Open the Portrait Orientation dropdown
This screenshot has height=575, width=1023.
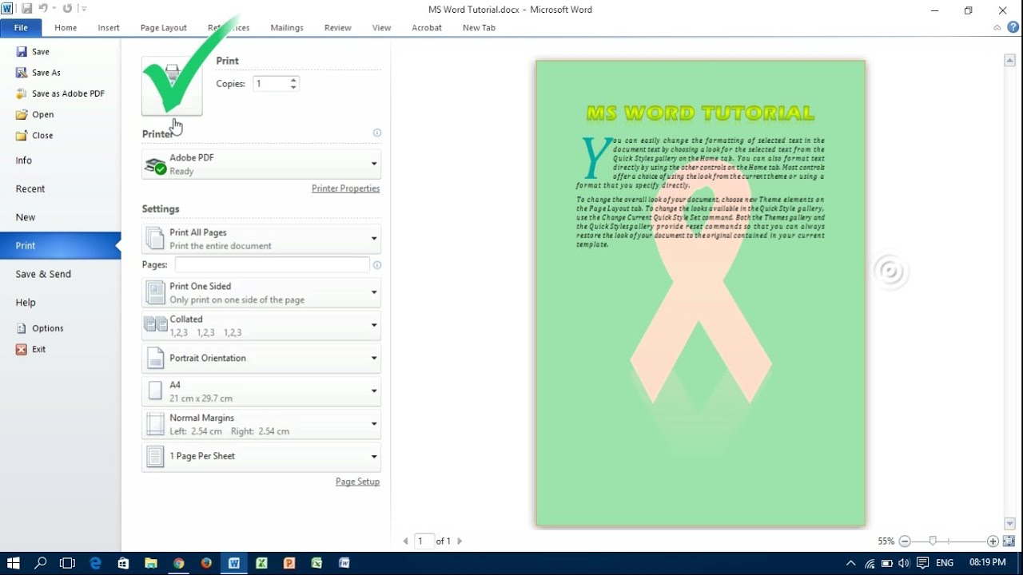261,358
